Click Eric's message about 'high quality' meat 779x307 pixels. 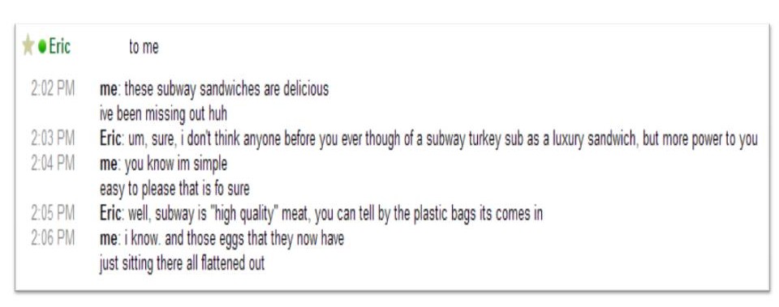(x=335, y=214)
